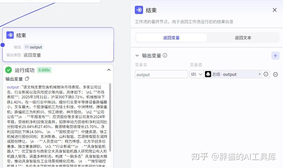Image resolution: width=283 pixels, height=168 pixels.
Task: Click the green run success check icon
Action: pyautogui.click(x=9, y=70)
